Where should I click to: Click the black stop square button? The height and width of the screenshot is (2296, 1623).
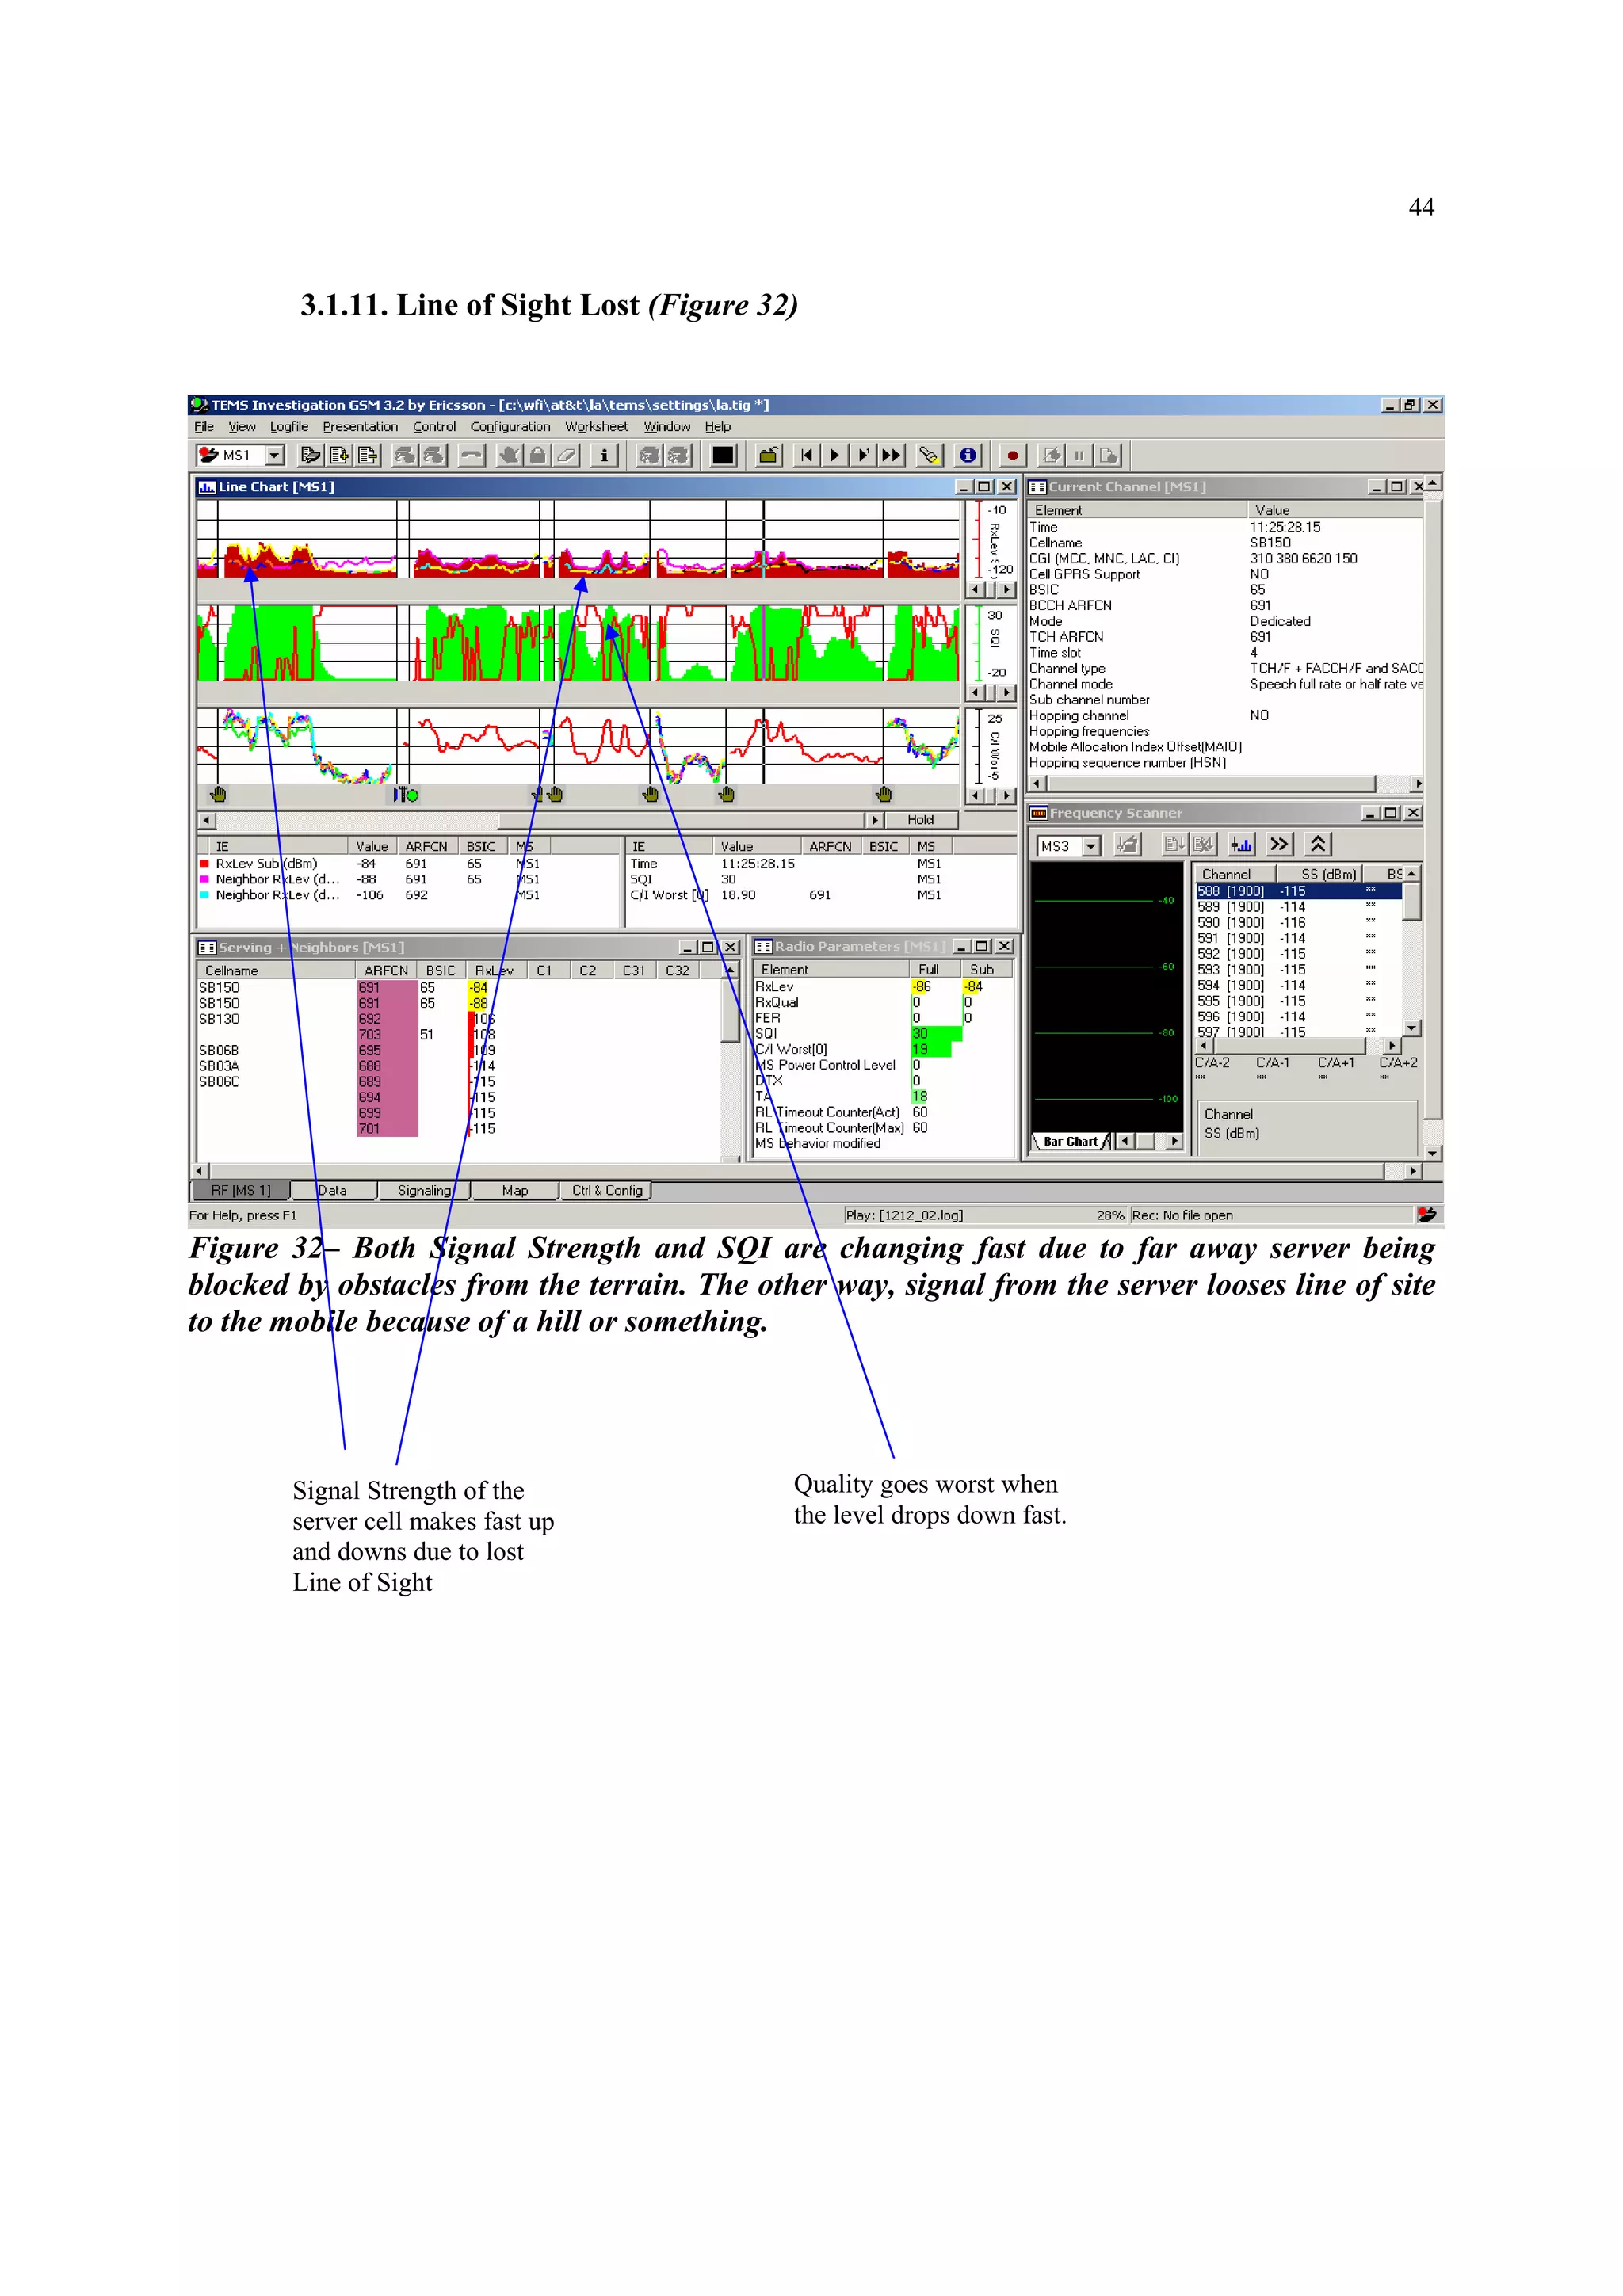coord(723,456)
